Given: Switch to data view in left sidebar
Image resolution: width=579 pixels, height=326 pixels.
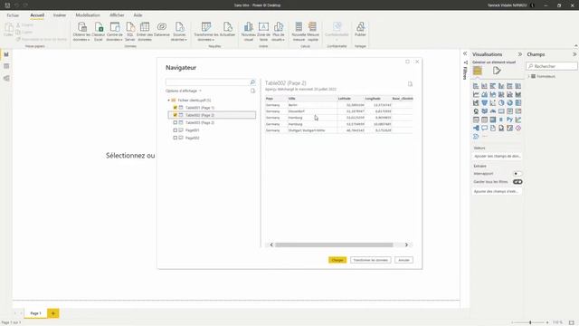Looking at the screenshot, I should [6, 66].
